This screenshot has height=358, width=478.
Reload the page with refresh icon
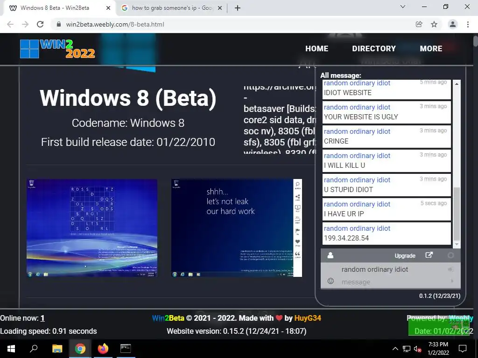coord(40,24)
